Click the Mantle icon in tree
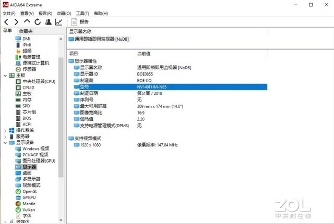The image size is (334, 224). (18, 204)
